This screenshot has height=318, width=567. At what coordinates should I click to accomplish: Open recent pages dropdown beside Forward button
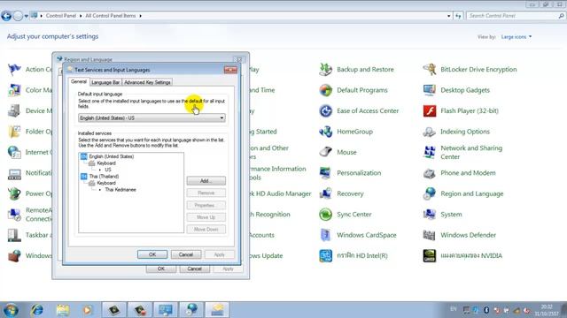tap(26, 16)
